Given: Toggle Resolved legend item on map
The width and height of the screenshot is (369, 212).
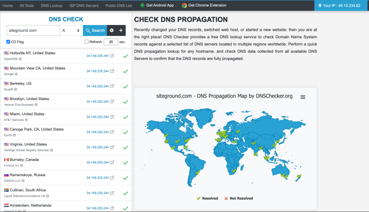Looking at the screenshot, I should pos(207,198).
